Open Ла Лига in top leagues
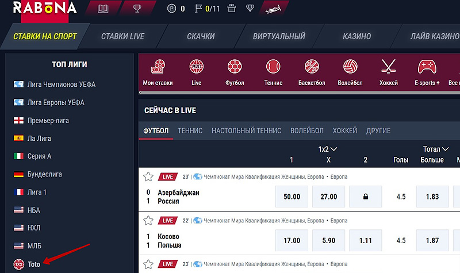 tap(32, 139)
